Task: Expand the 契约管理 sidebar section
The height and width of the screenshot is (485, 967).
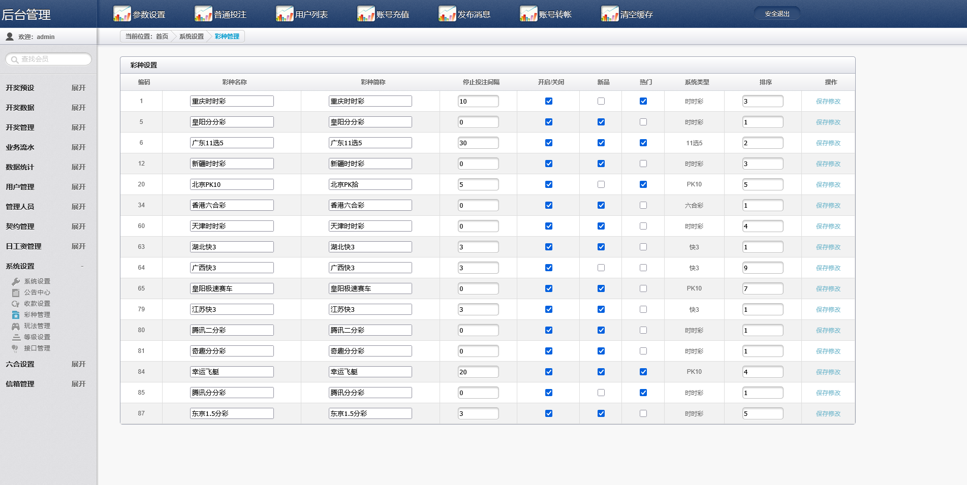Action: [78, 227]
